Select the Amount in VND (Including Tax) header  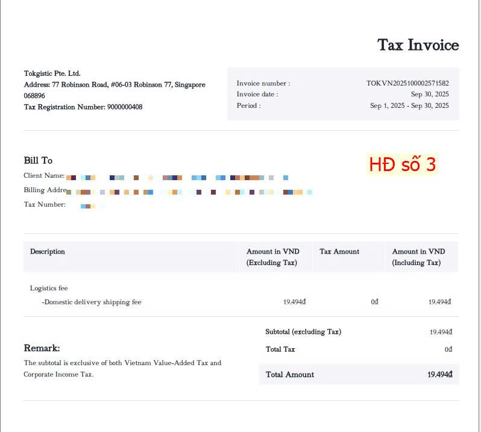point(418,257)
